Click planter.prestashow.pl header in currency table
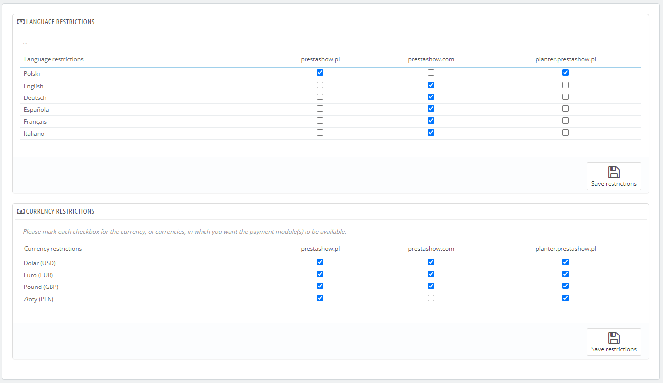This screenshot has height=383, width=663. pos(565,249)
